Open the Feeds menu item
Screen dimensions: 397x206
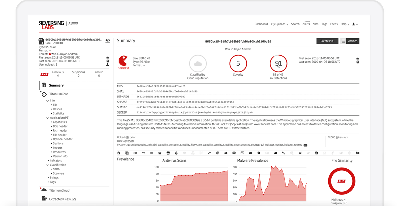pos(334,24)
